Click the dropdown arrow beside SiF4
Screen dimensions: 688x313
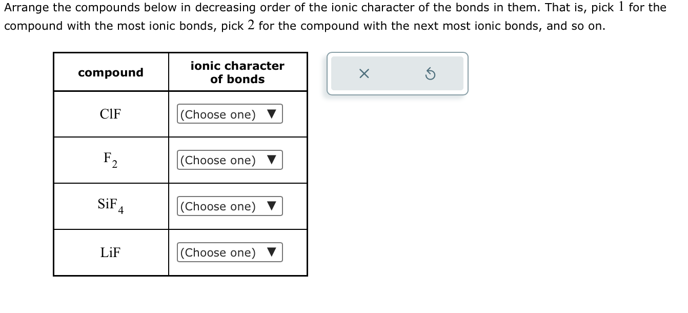[x=272, y=206]
